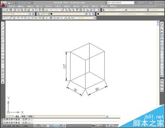This screenshot has height=128, width=165.
Task: Toggle Snap mode in status bar
Action: [x=35, y=126]
